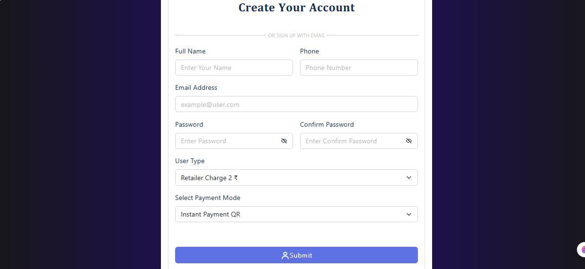
Task: Select the example@user.com email field
Action: click(296, 104)
